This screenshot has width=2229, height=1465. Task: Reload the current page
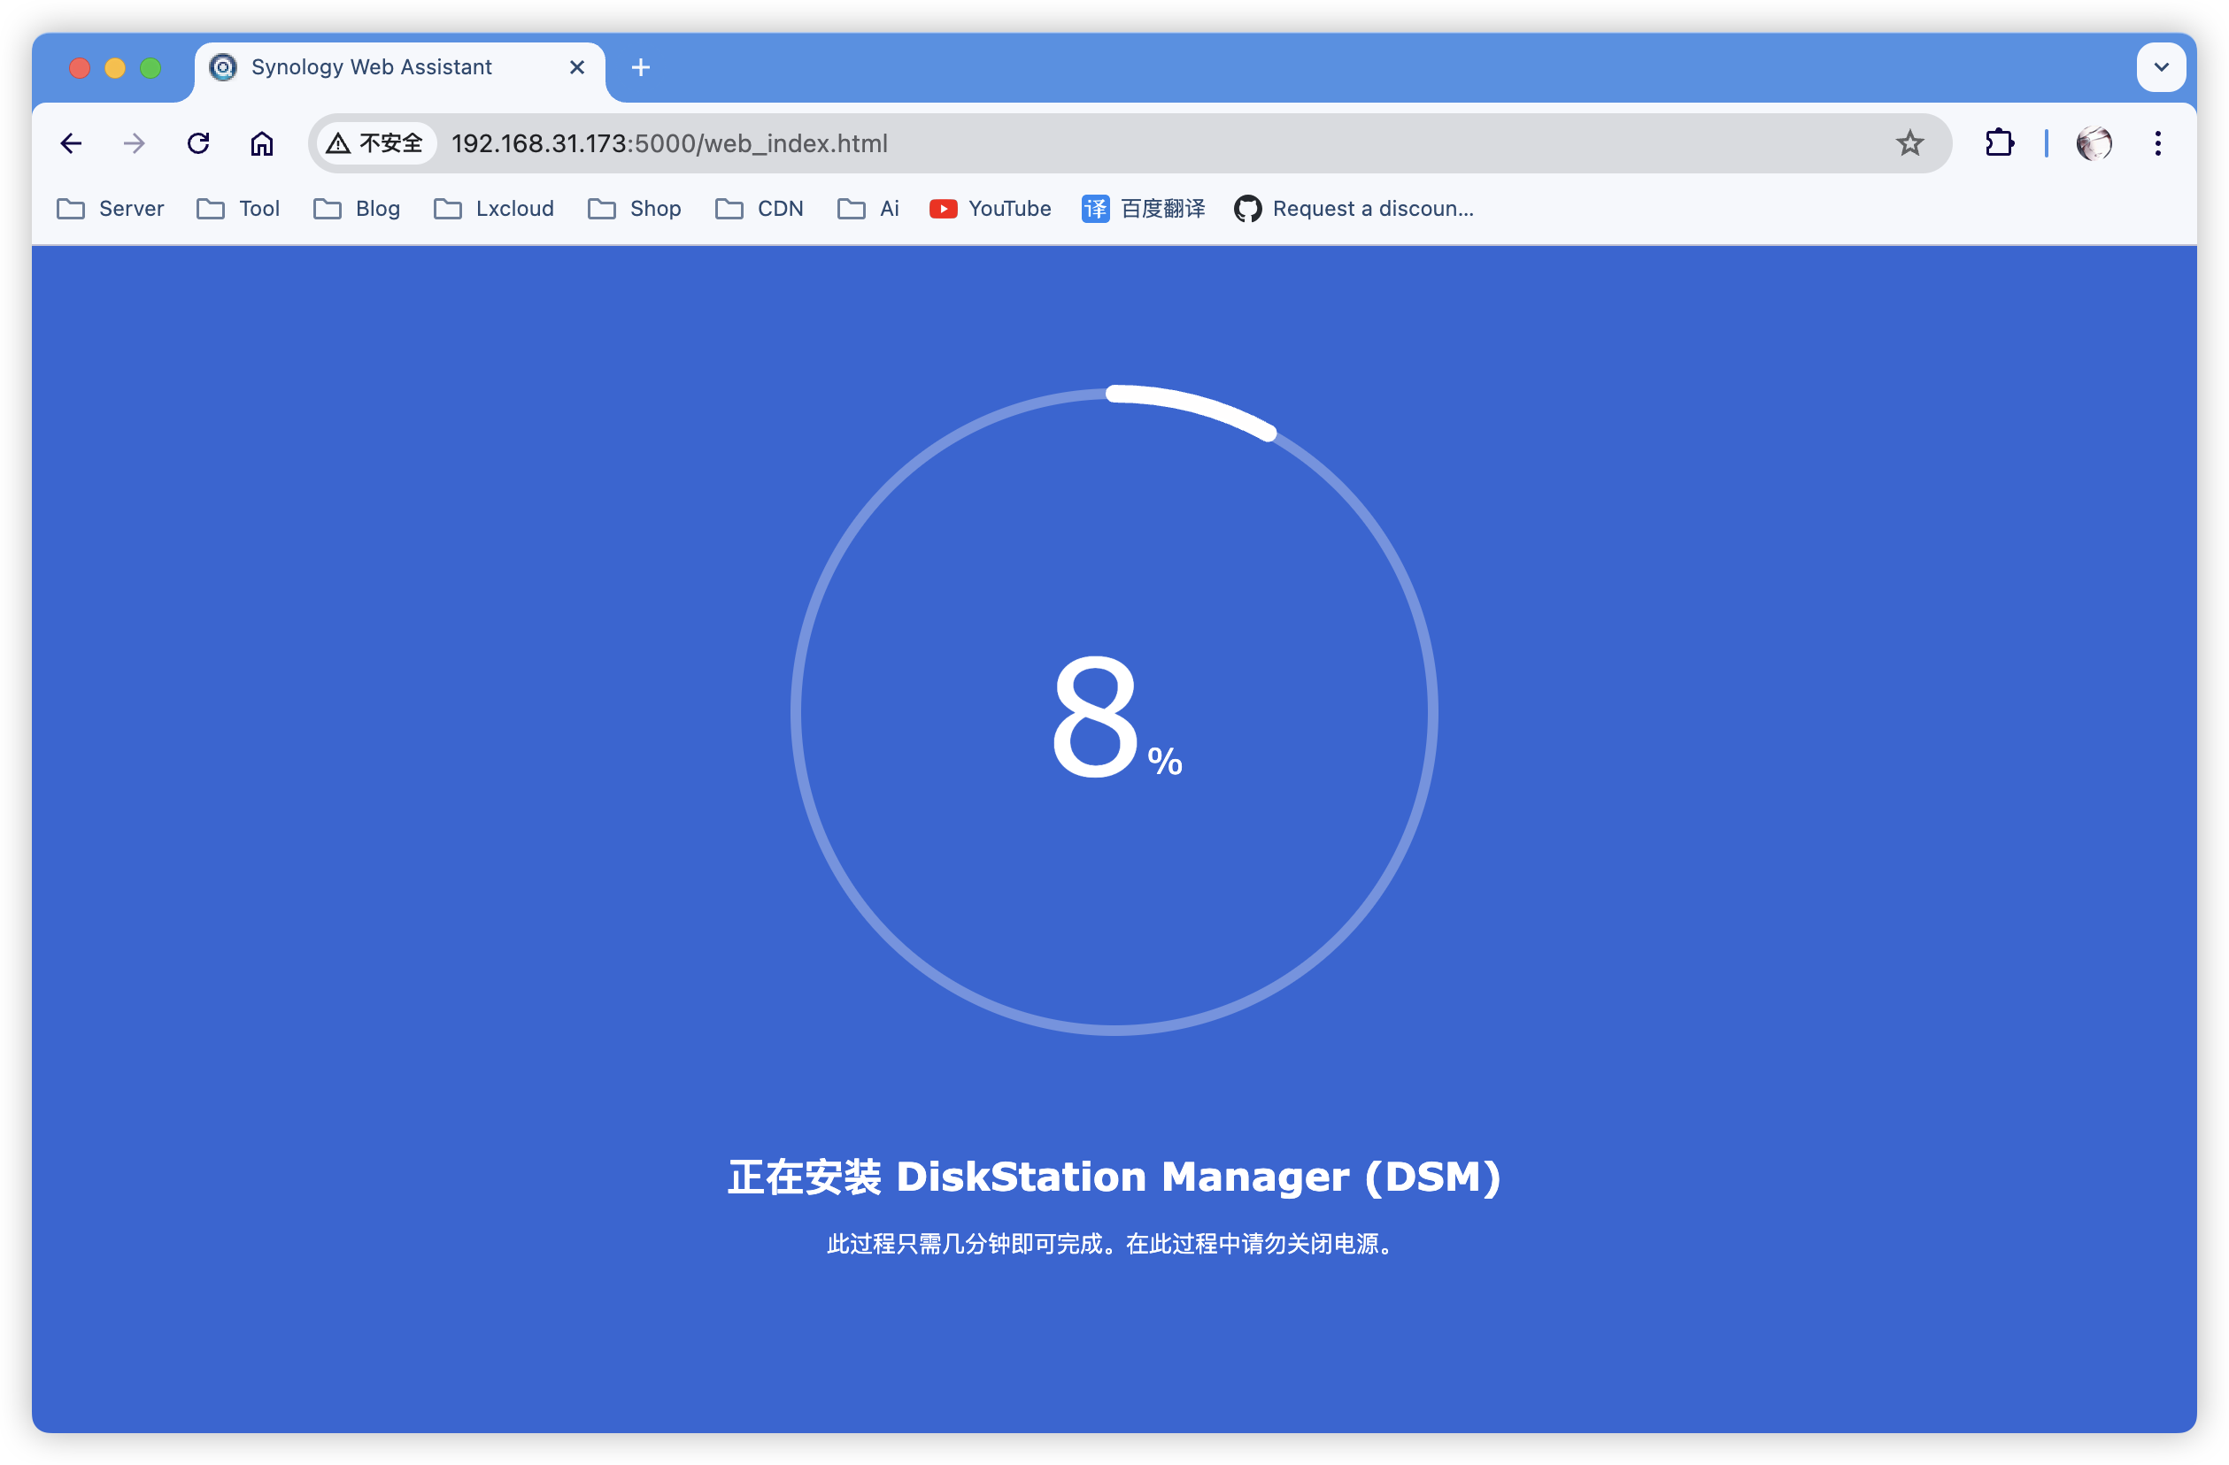point(197,143)
